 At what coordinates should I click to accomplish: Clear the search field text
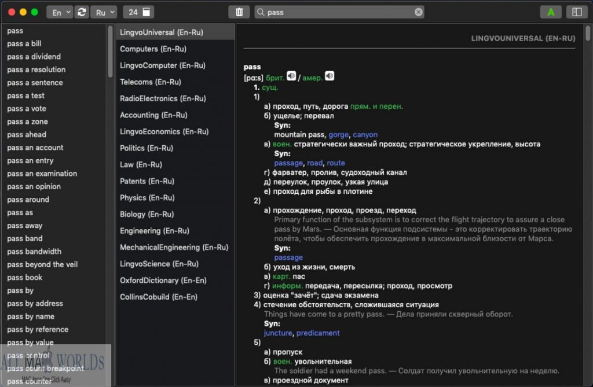(418, 12)
